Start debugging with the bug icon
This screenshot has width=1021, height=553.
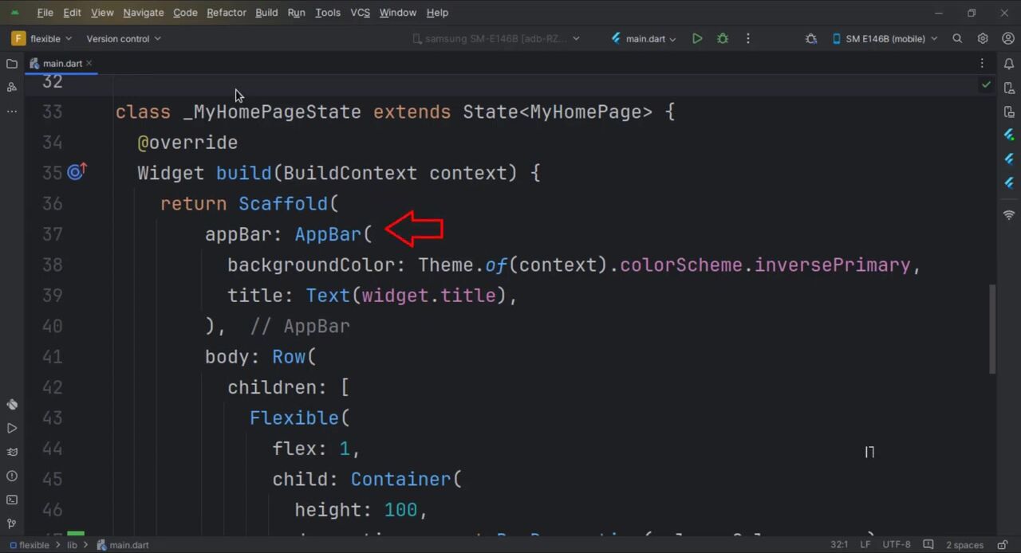pos(723,38)
